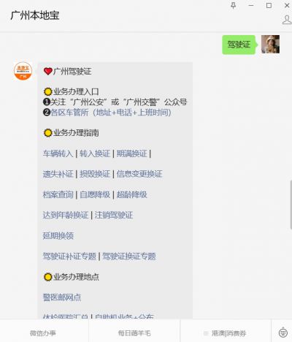Open the 注销驾驶证 link

tap(114, 215)
